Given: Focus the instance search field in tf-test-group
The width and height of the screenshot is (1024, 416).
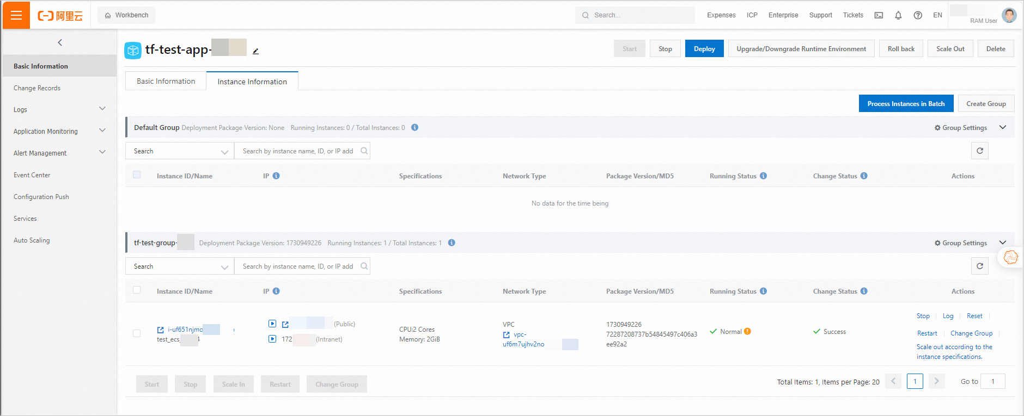Looking at the screenshot, I should (302, 266).
